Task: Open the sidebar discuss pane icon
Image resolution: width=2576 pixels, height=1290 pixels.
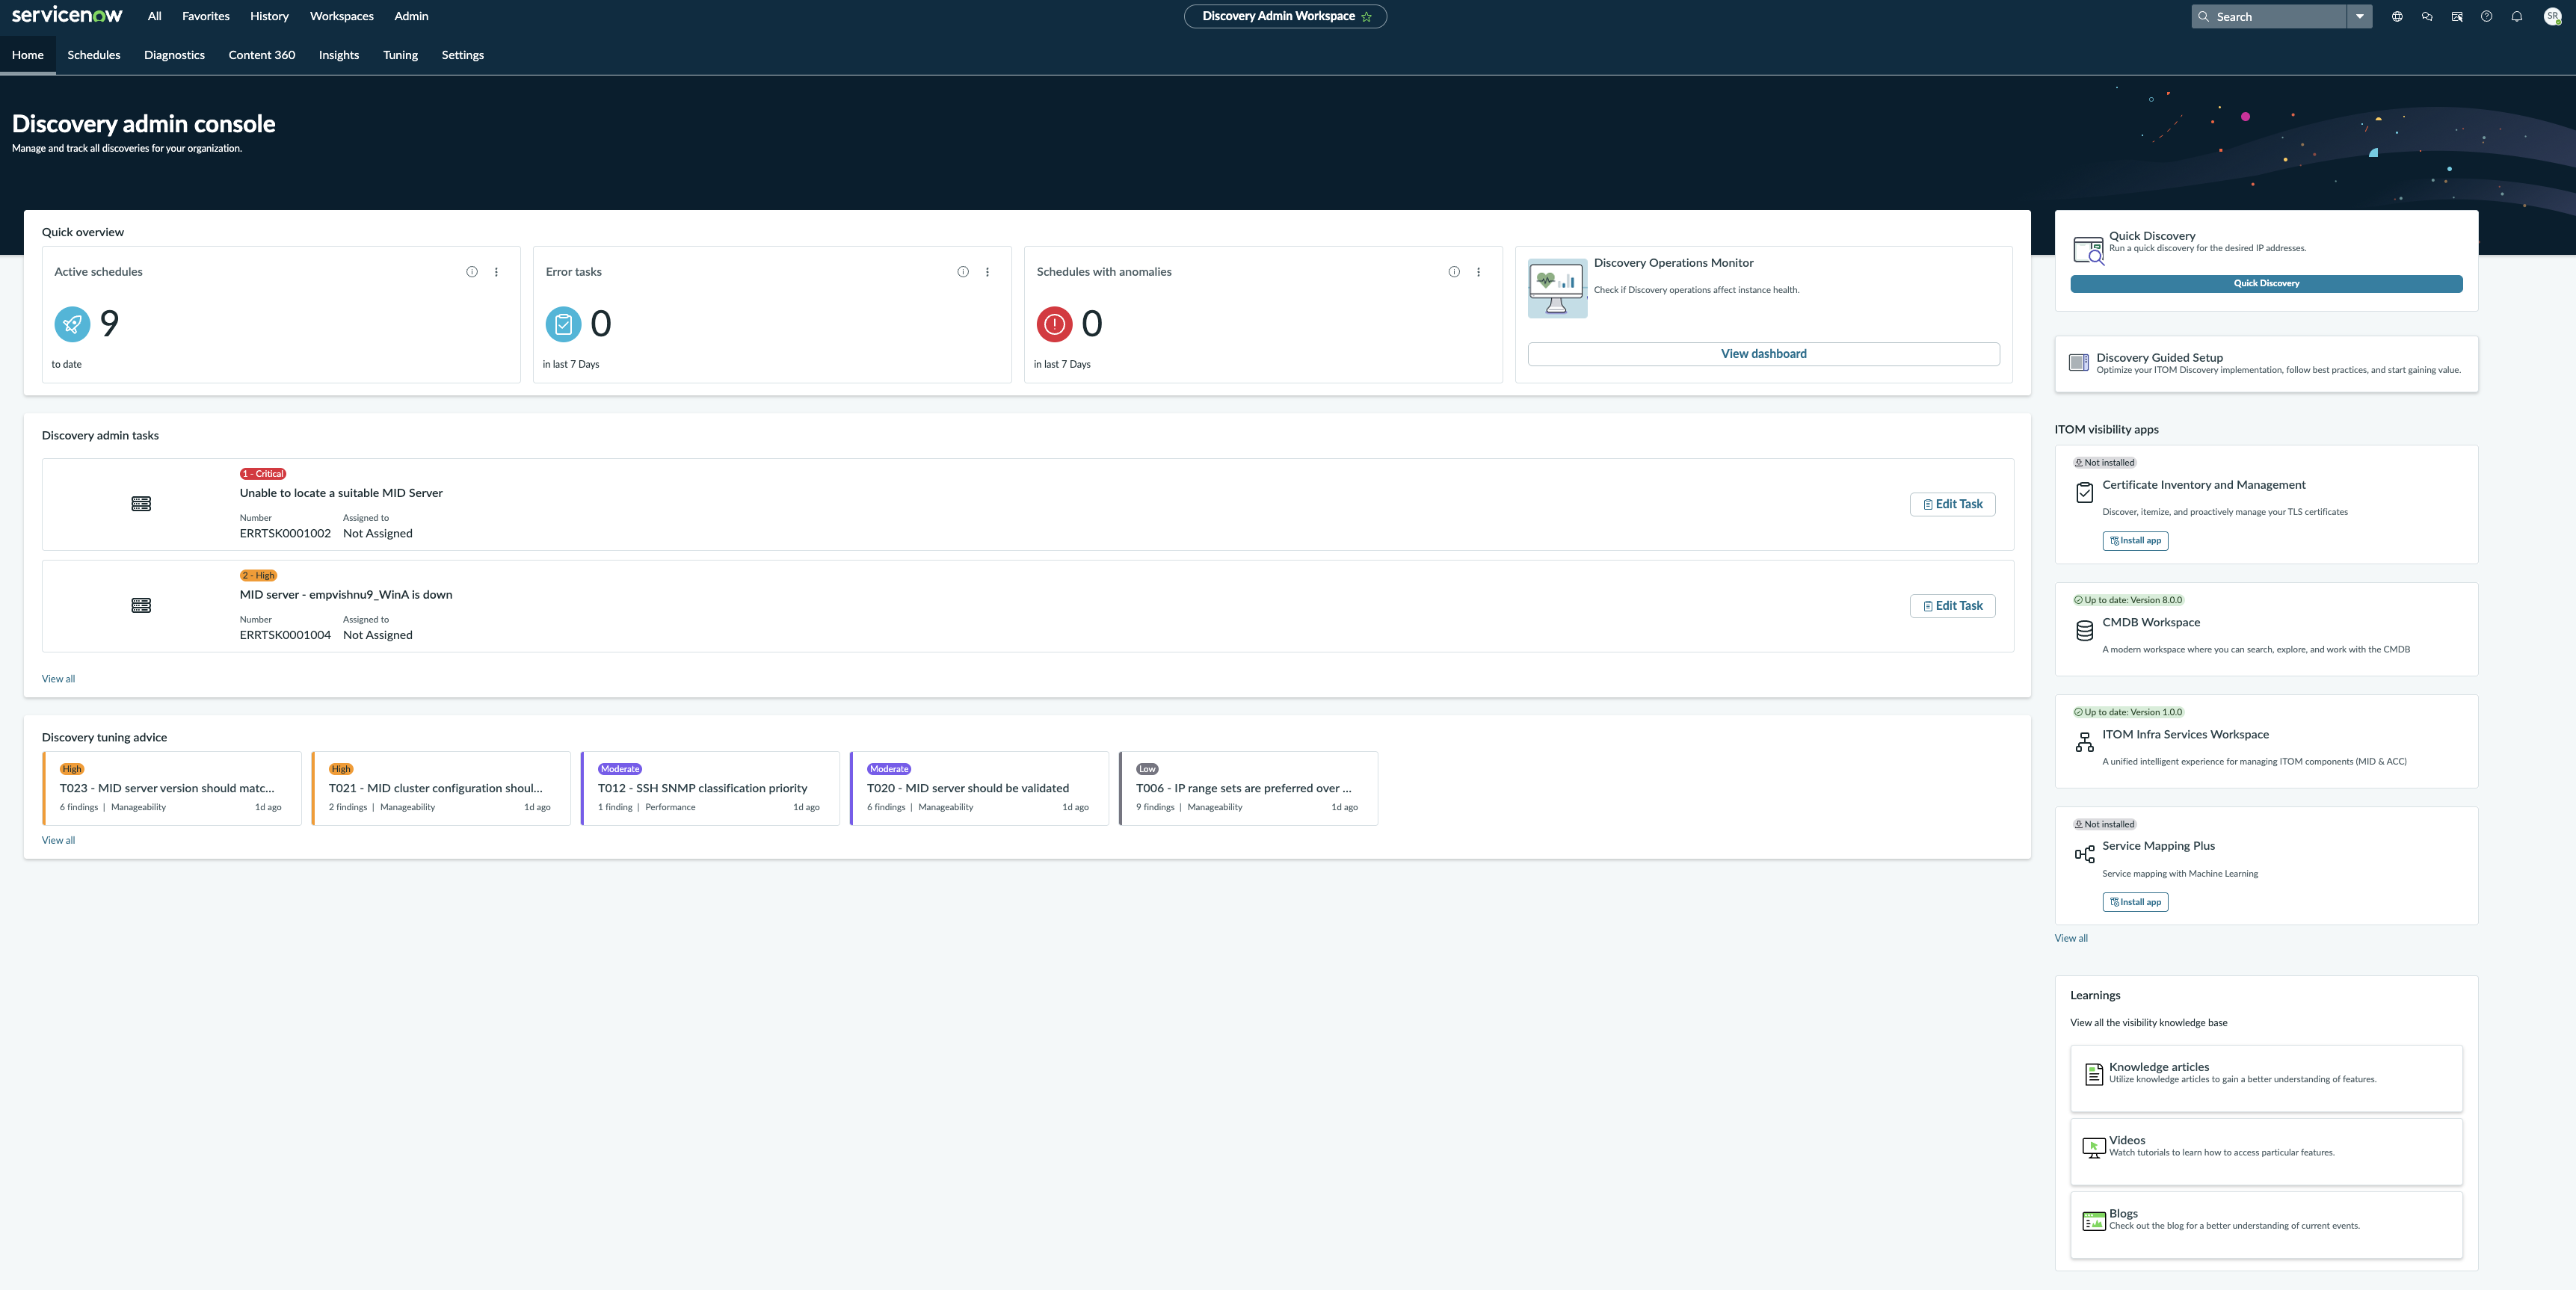Action: click(x=2457, y=16)
